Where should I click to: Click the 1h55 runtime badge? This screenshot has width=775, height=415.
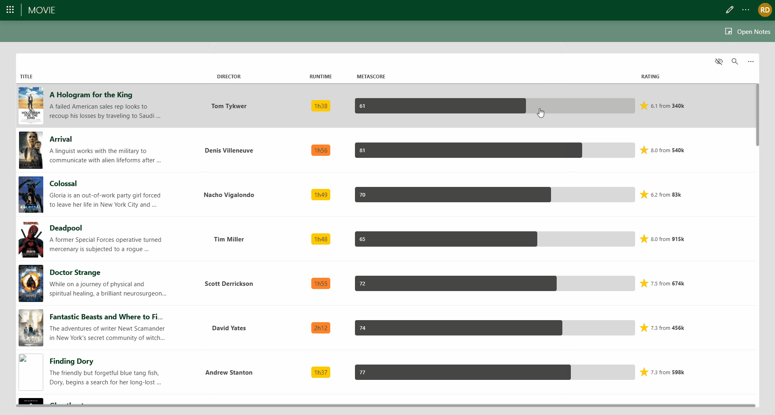pyautogui.click(x=321, y=283)
